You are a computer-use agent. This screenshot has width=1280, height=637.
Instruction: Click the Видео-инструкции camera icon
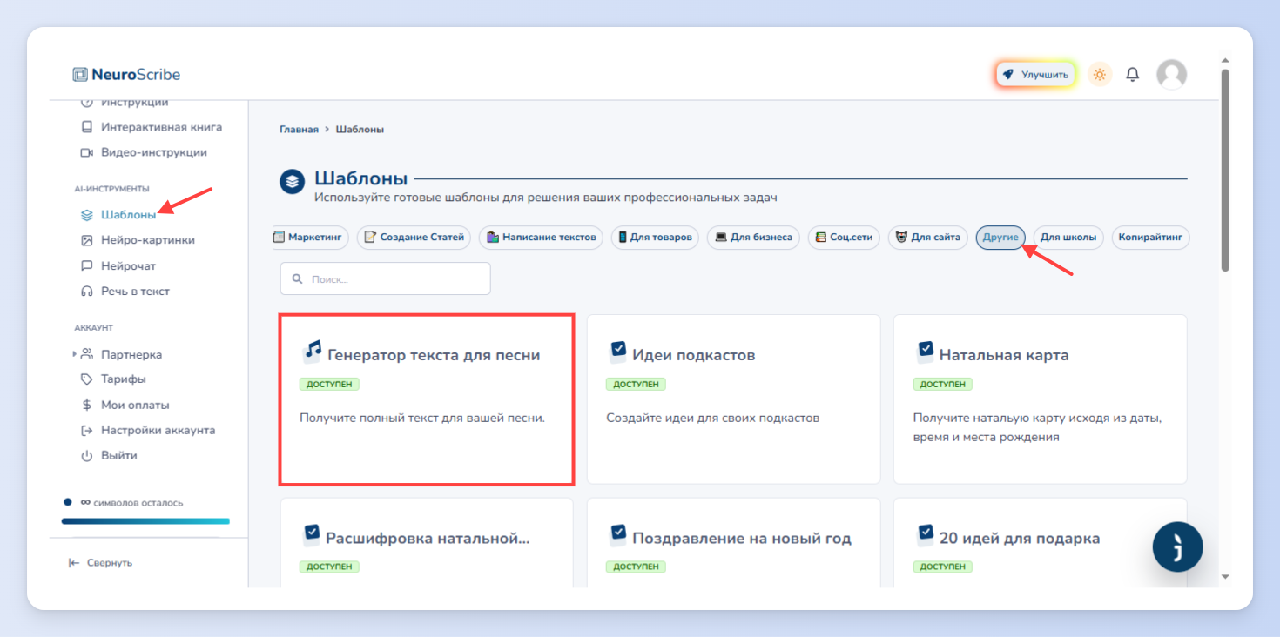tap(86, 152)
